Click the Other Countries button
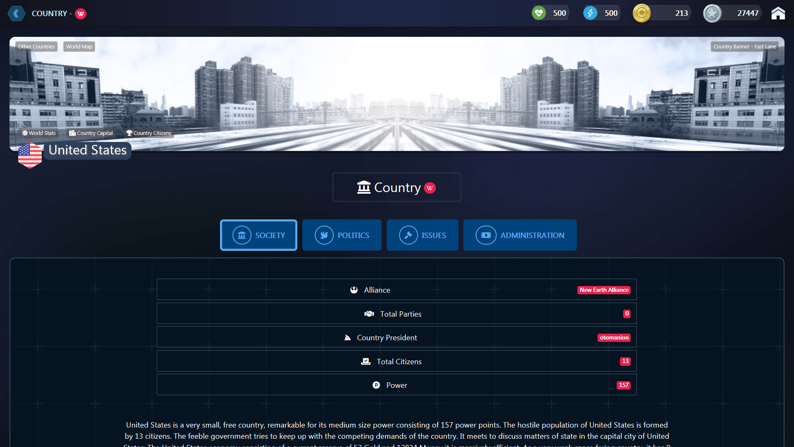Screen dimensions: 794x447 [x=36, y=46]
